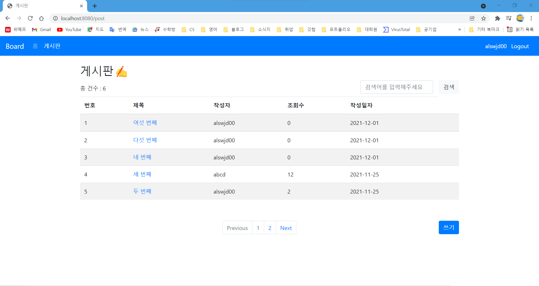
Task: Open the 수학방 bookmark
Action: [165, 29]
